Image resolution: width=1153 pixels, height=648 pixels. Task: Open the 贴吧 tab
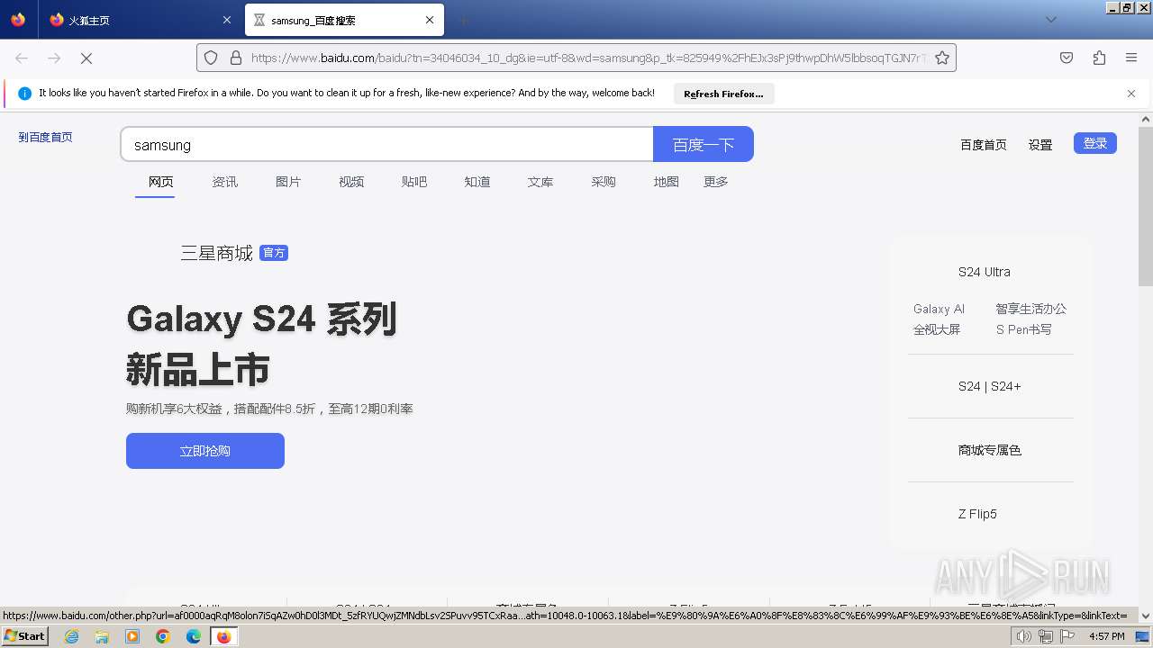pos(414,182)
